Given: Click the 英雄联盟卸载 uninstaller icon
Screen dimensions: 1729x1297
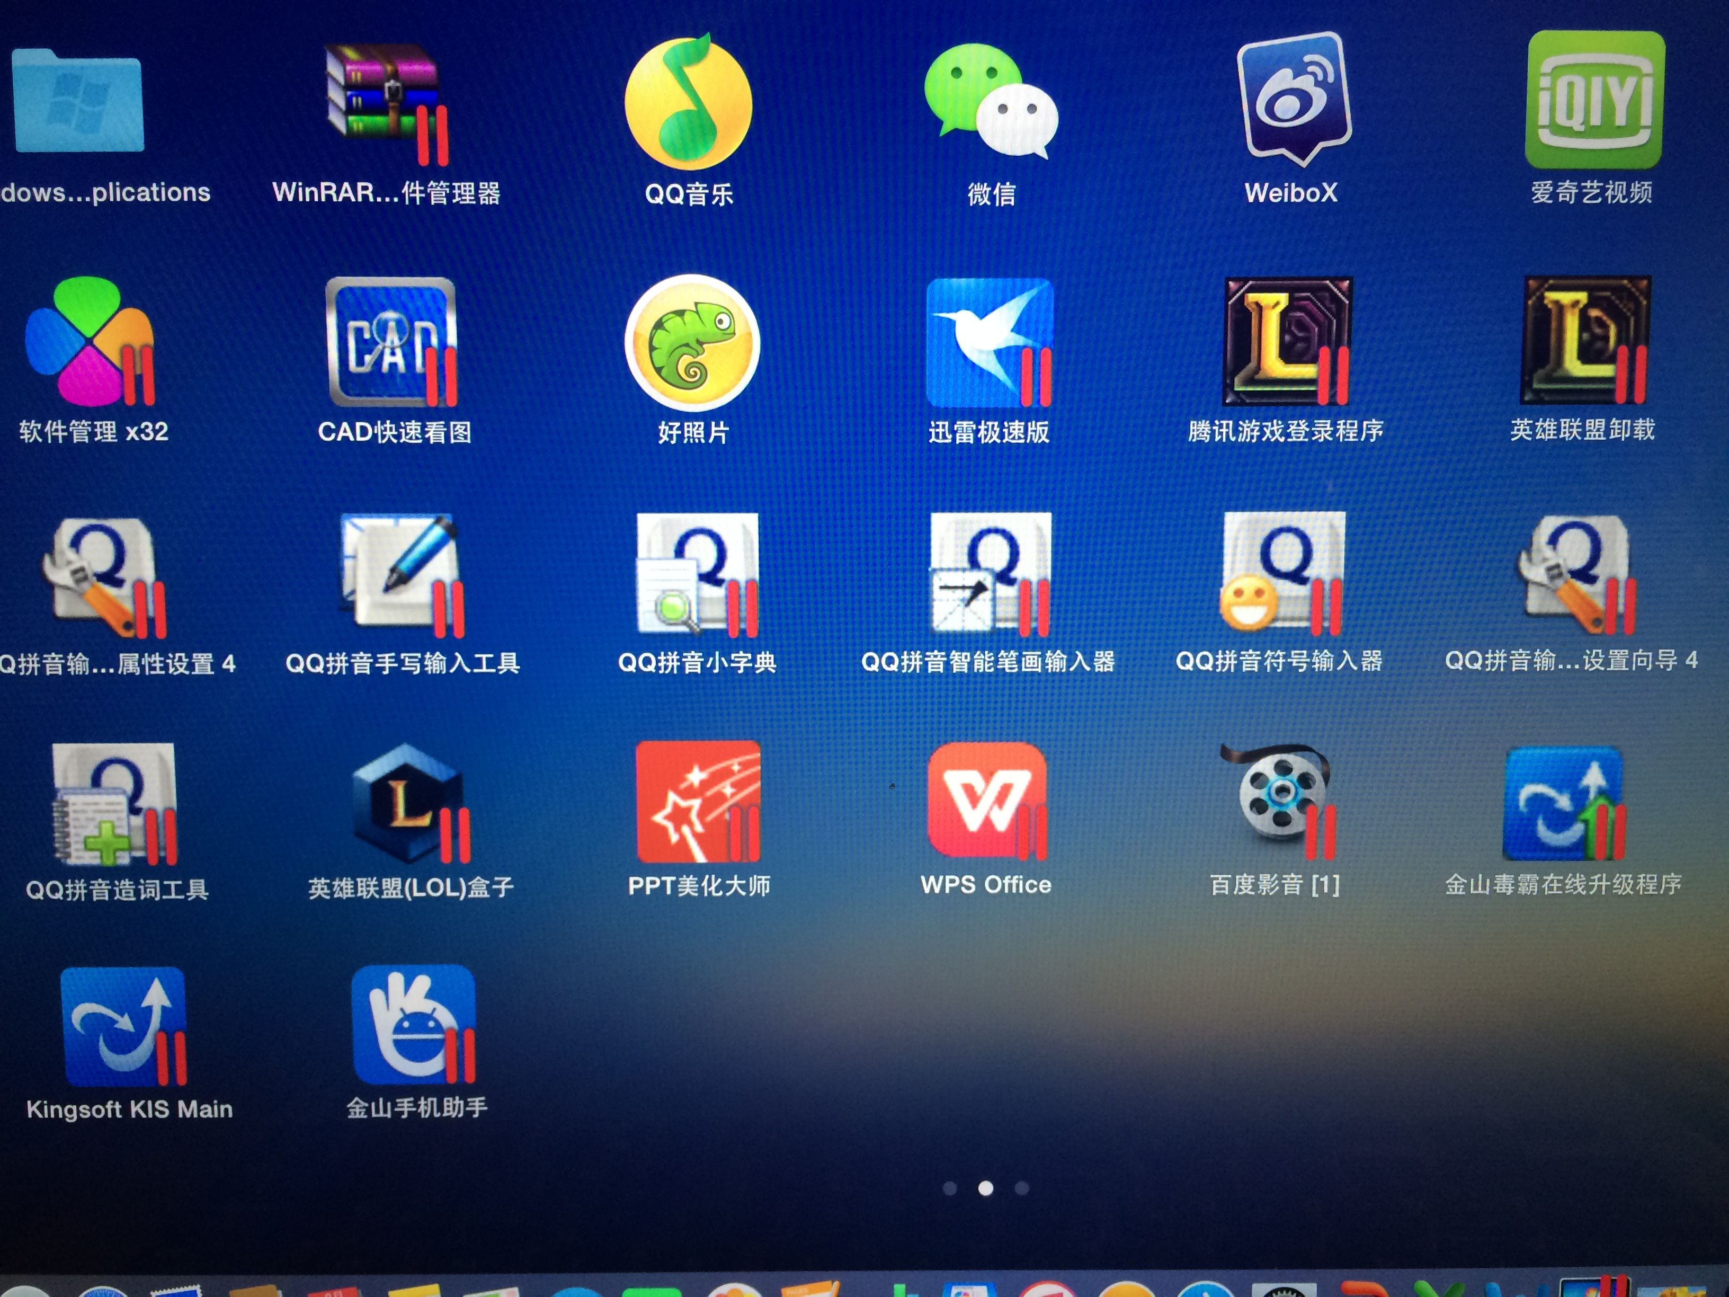Looking at the screenshot, I should [x=1584, y=339].
